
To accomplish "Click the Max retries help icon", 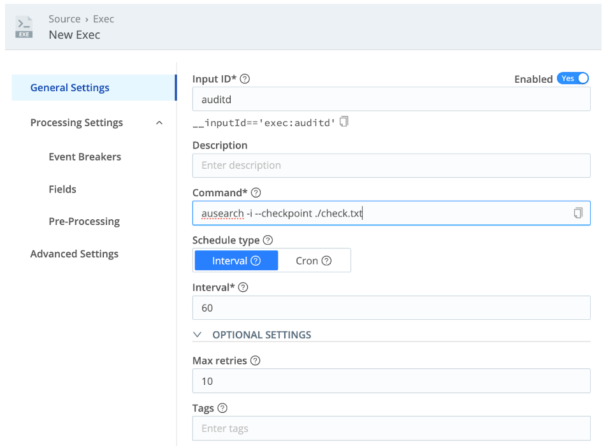I will (255, 361).
